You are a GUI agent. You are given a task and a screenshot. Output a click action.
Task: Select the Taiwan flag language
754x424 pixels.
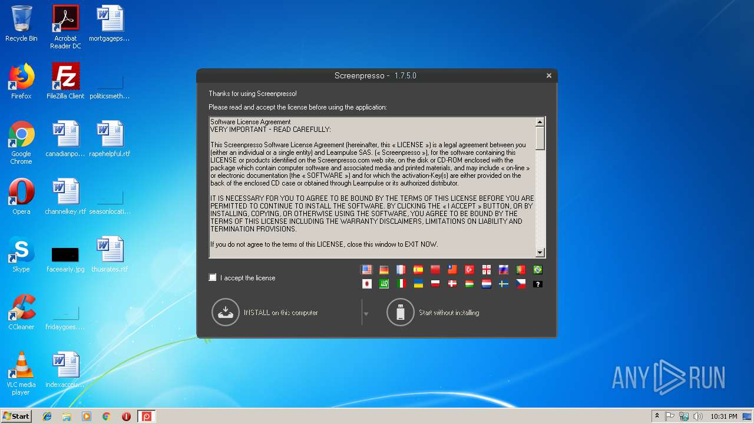452,270
